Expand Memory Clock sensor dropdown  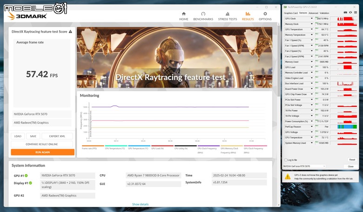(312, 24)
